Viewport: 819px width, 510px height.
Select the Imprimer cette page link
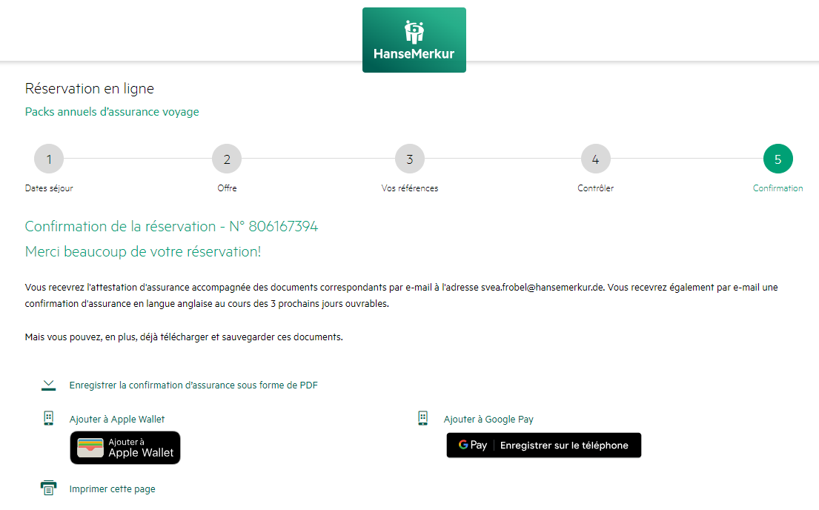[113, 489]
